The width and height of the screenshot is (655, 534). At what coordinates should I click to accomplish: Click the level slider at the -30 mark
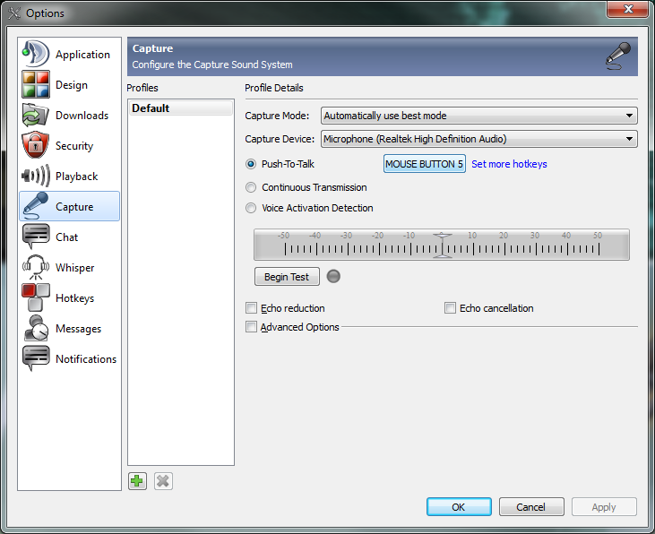[348, 249]
